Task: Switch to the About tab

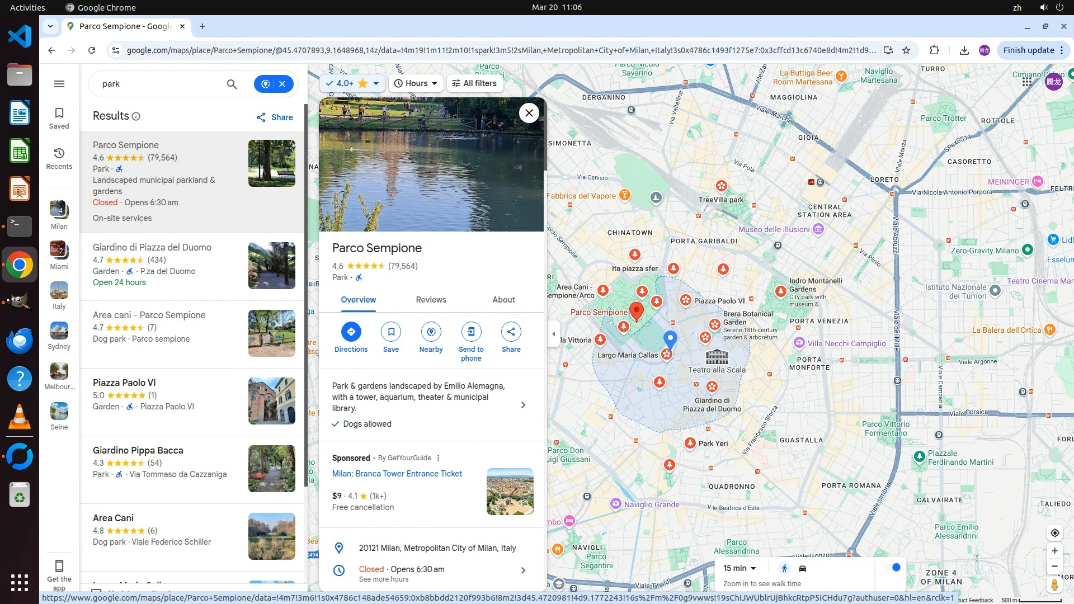Action: click(x=503, y=300)
